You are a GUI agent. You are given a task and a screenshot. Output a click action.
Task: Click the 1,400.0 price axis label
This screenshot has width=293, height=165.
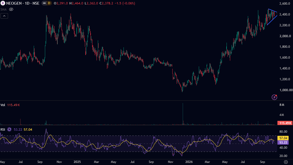[x=285, y=68]
